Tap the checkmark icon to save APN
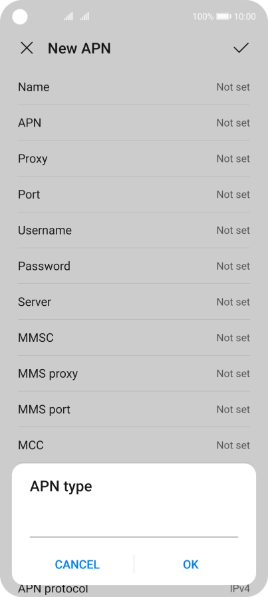Screen dimensions: 268x597 point(241,48)
